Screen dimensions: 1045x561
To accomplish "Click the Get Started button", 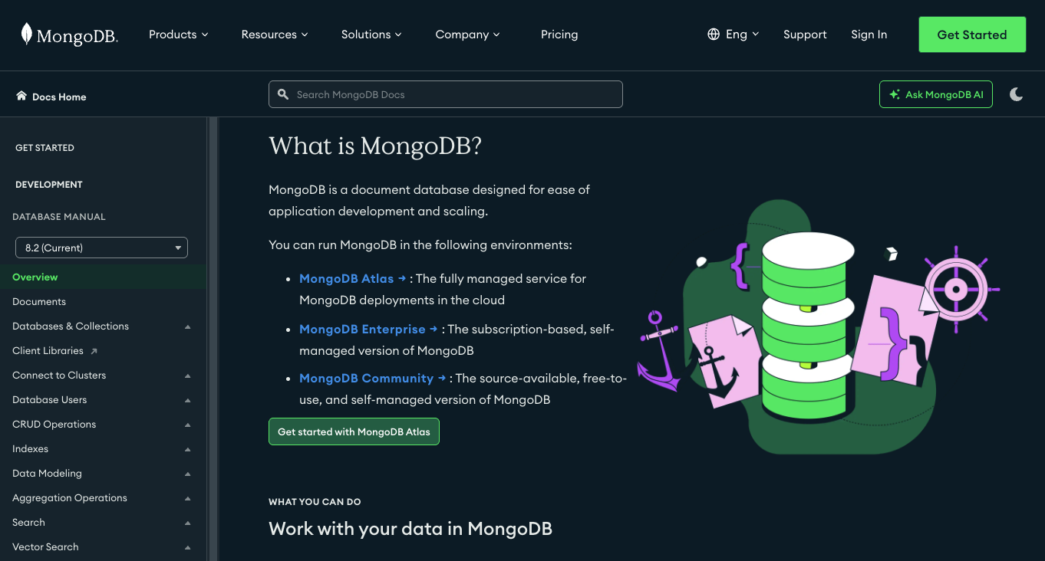I will click(x=972, y=34).
